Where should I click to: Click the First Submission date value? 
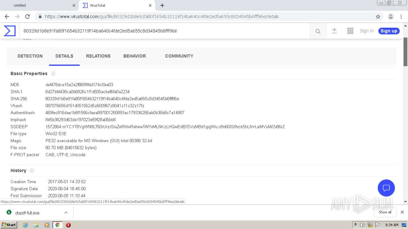(x=67, y=196)
